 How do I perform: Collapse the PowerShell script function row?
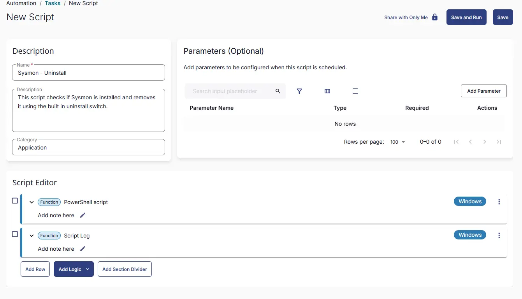pos(32,202)
